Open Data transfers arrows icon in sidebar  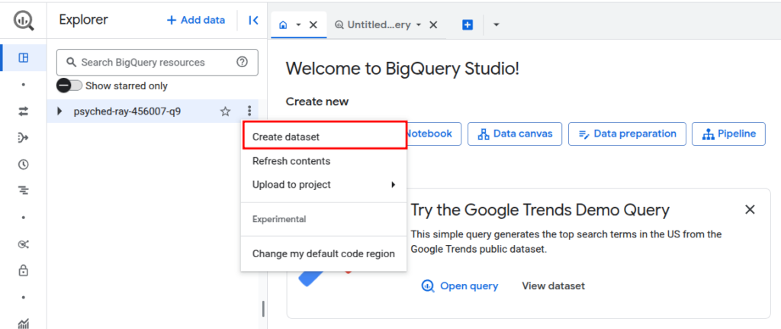point(24,111)
